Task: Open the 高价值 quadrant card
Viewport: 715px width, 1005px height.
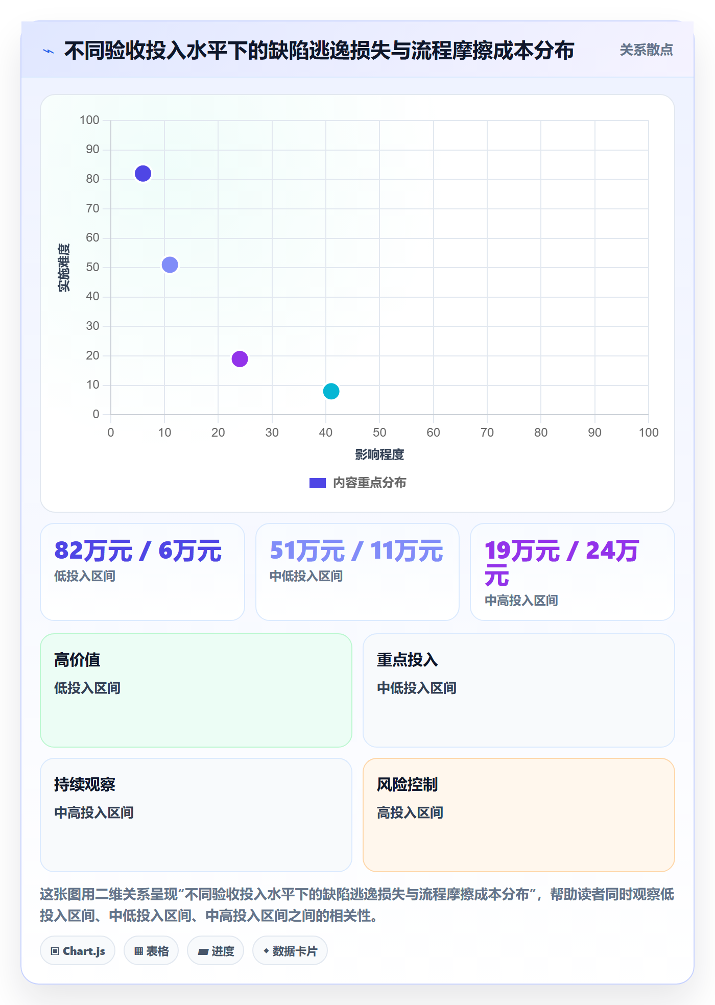Action: pos(196,690)
